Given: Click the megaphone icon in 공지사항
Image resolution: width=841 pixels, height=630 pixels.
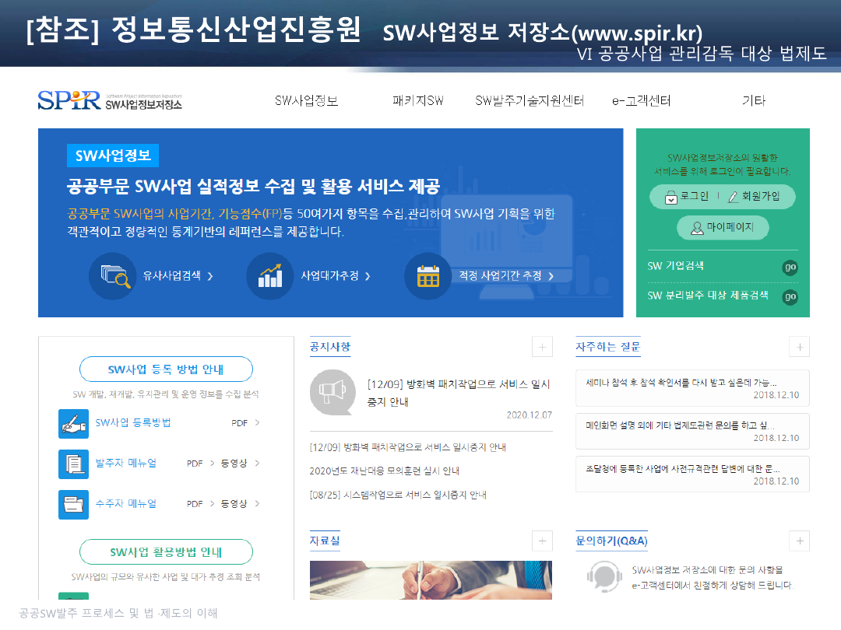Looking at the screenshot, I should point(333,392).
